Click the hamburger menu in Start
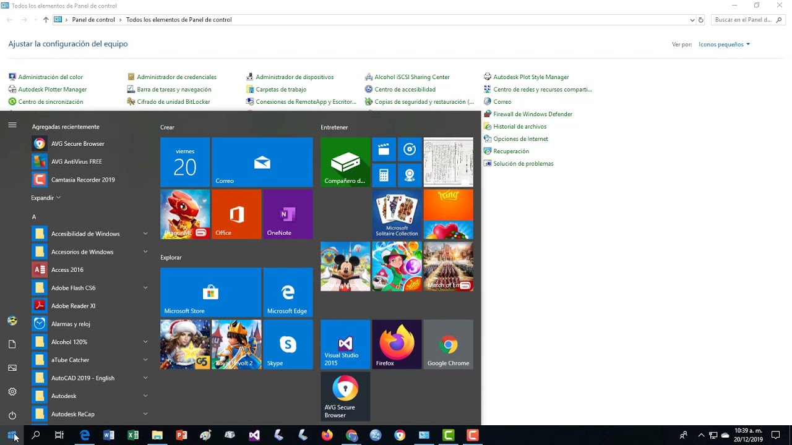Screen dimensions: 792x445 12,125
